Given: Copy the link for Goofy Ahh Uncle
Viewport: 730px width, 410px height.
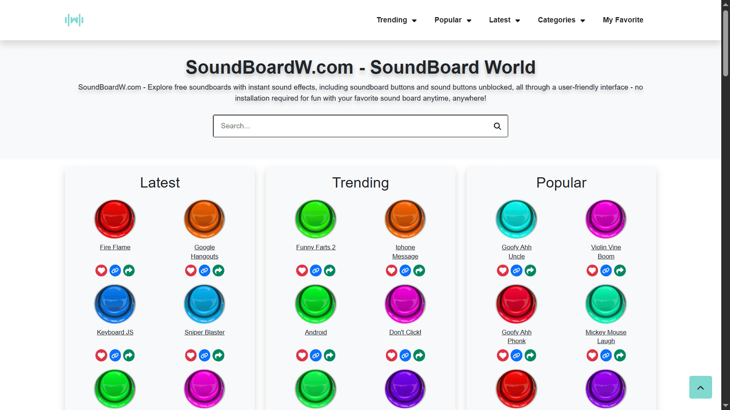Looking at the screenshot, I should pos(516,270).
